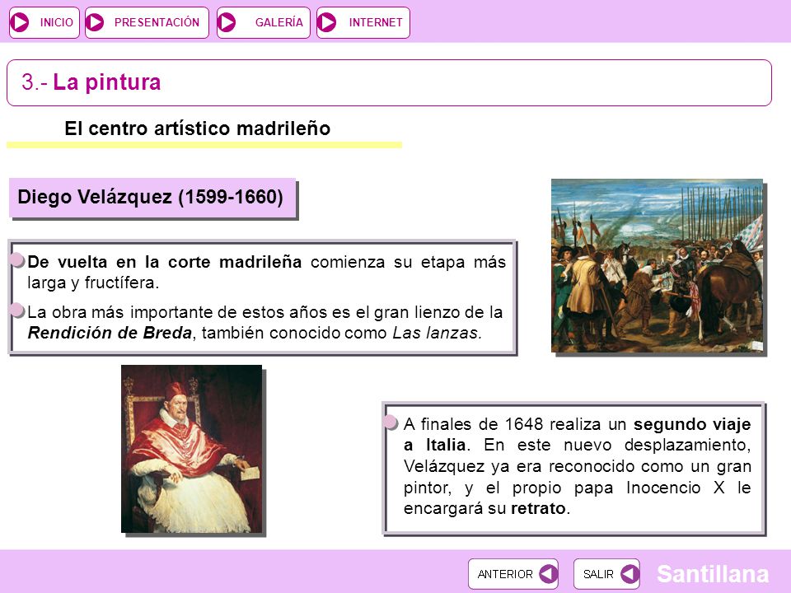Open the INTERNET section
Image resolution: width=791 pixels, height=593 pixels.
(363, 23)
